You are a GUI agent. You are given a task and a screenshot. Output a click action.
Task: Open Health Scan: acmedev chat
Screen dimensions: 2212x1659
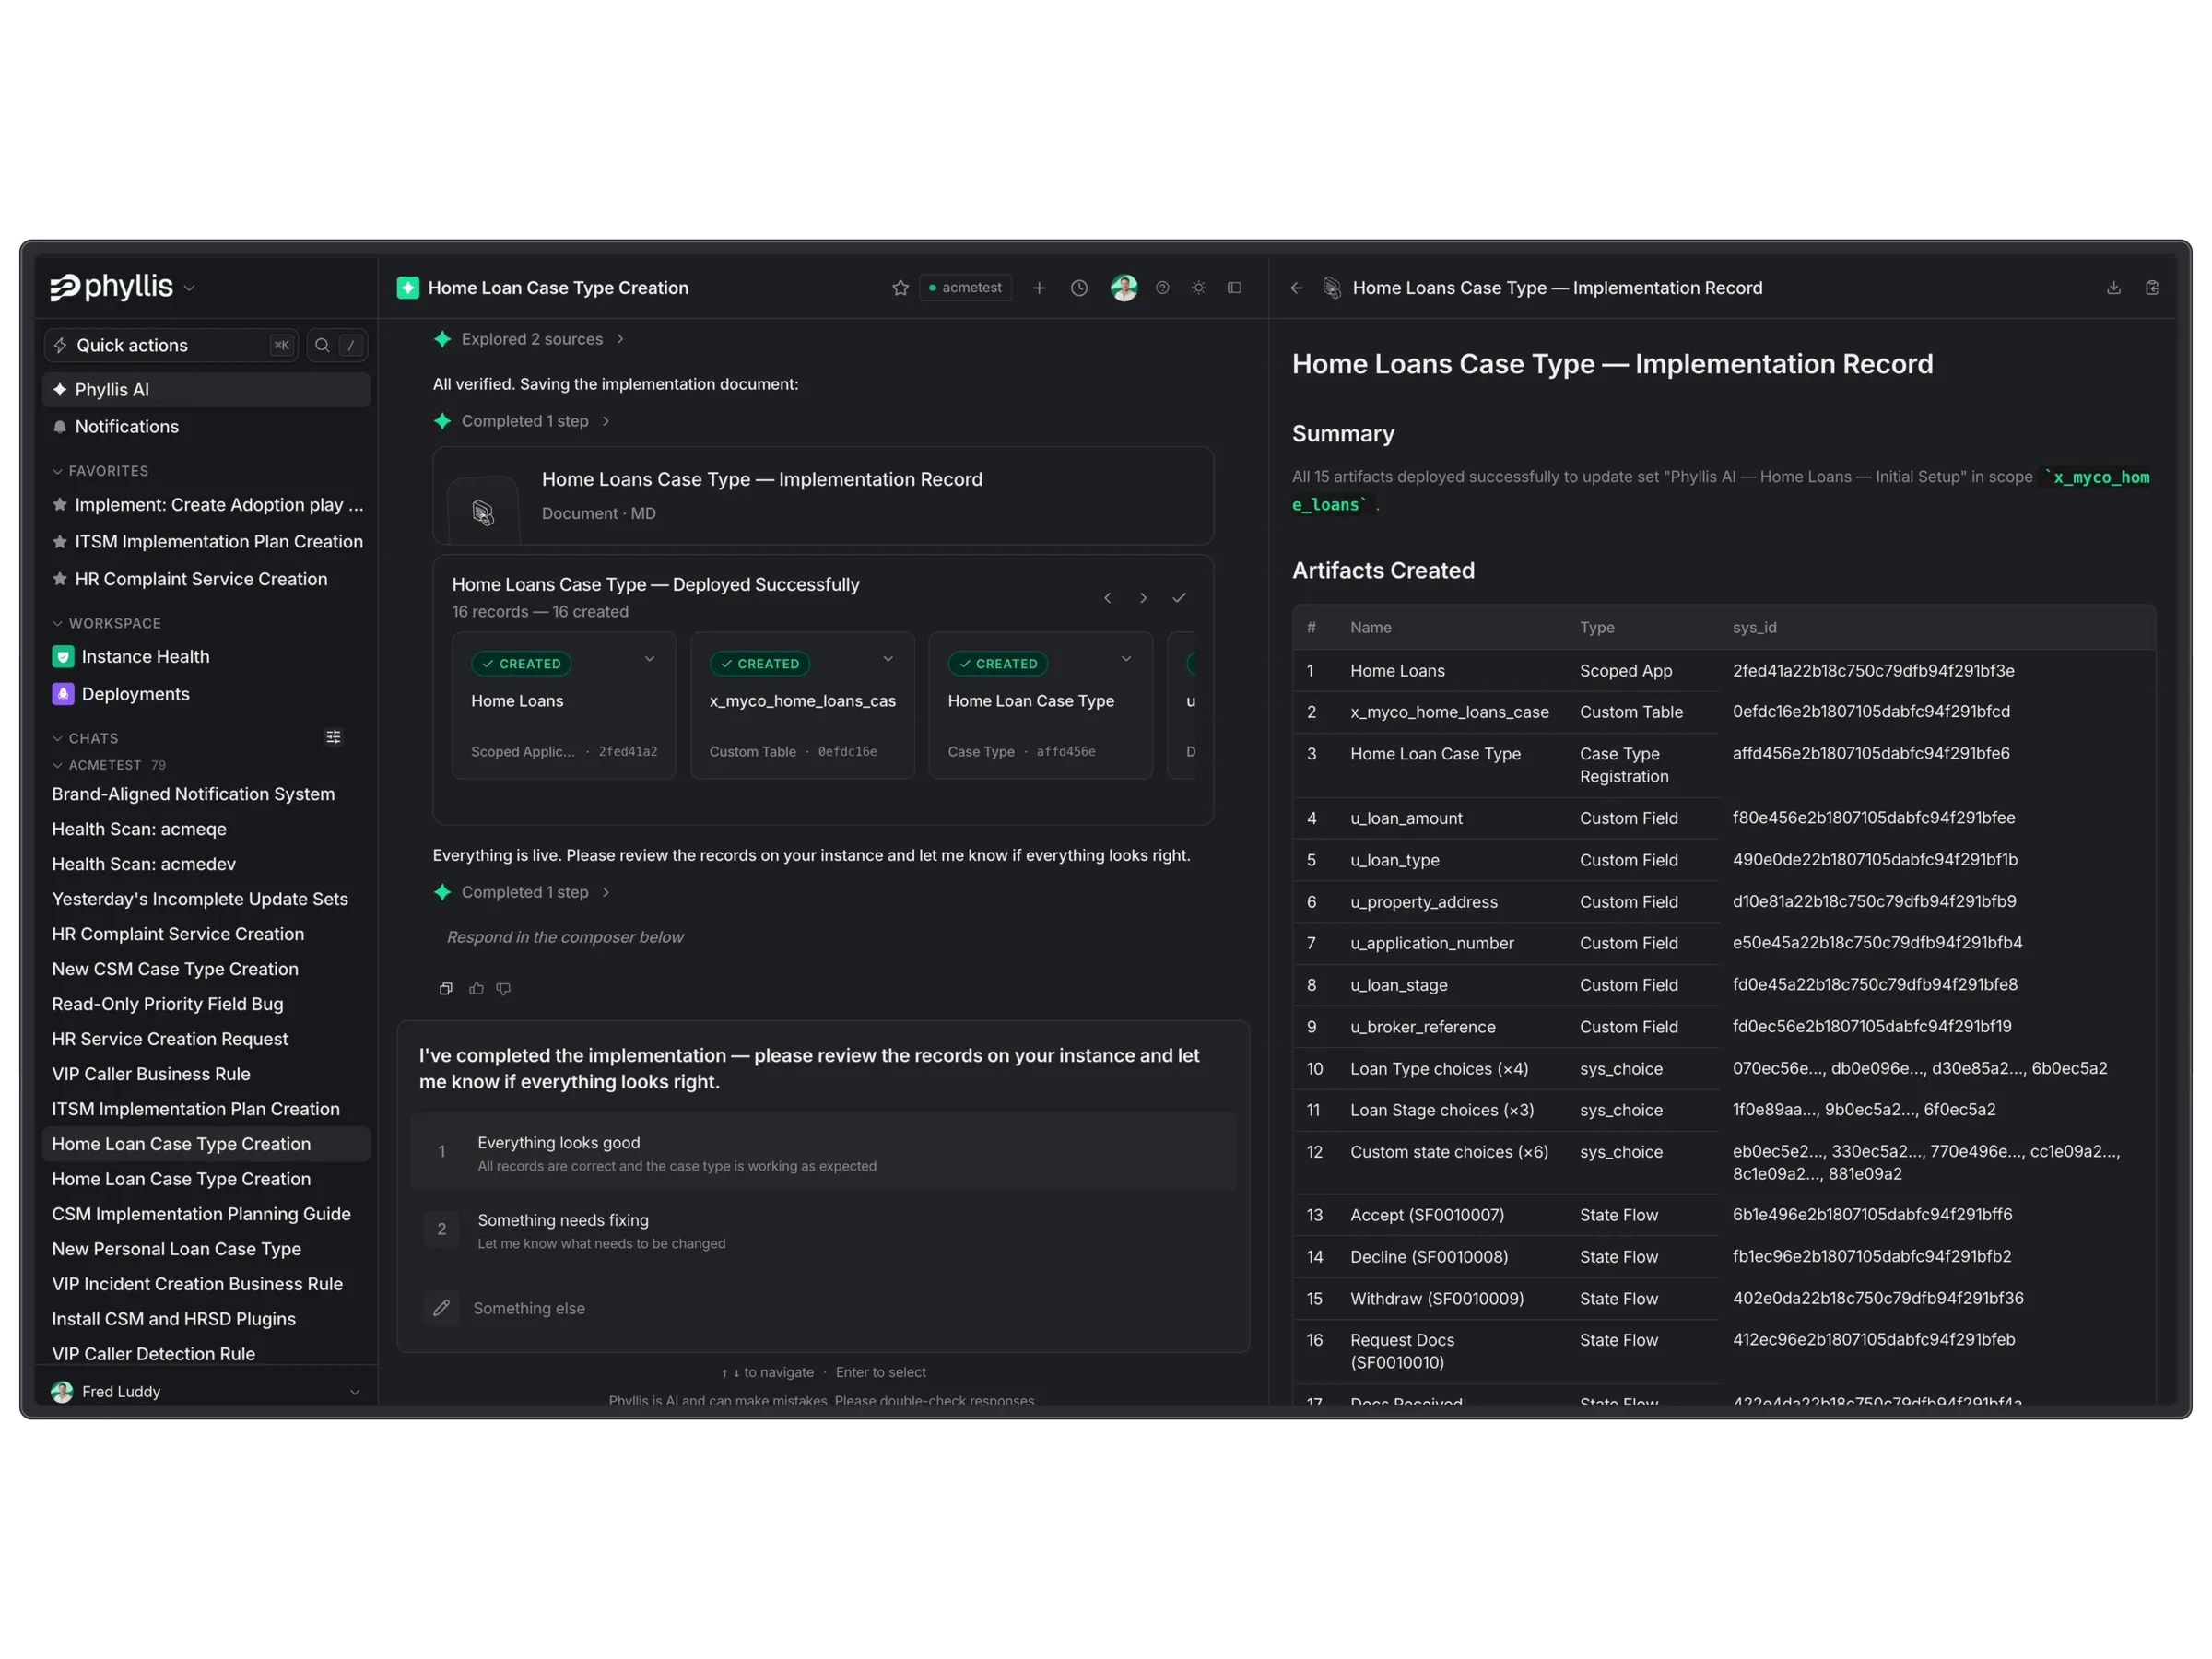point(206,864)
